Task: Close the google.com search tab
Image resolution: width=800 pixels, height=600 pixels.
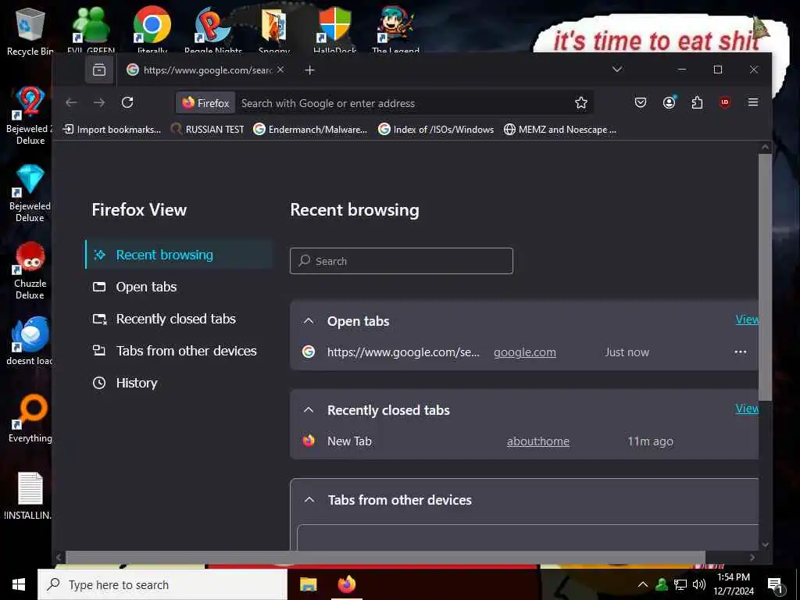Action: tap(280, 70)
